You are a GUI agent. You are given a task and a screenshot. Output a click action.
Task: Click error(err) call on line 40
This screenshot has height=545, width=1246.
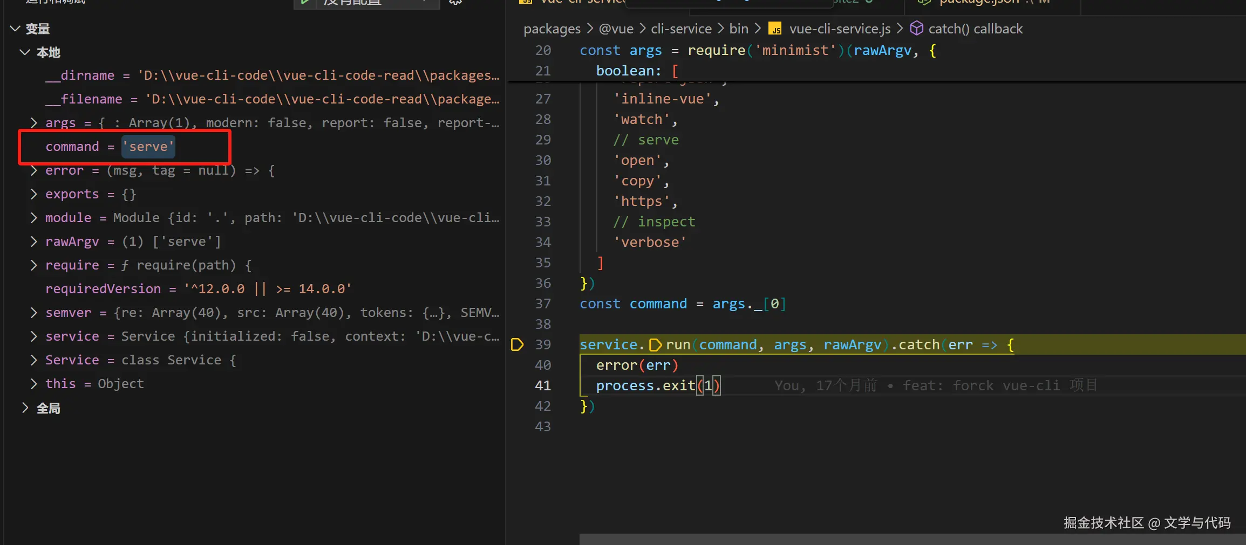(x=637, y=365)
